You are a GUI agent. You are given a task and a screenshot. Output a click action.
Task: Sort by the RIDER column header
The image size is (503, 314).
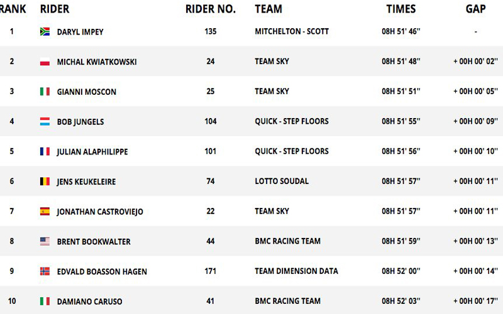(55, 9)
